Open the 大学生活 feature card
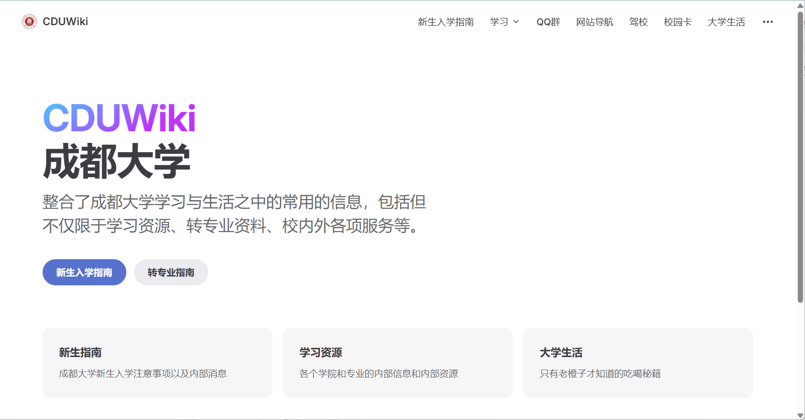 coord(638,363)
